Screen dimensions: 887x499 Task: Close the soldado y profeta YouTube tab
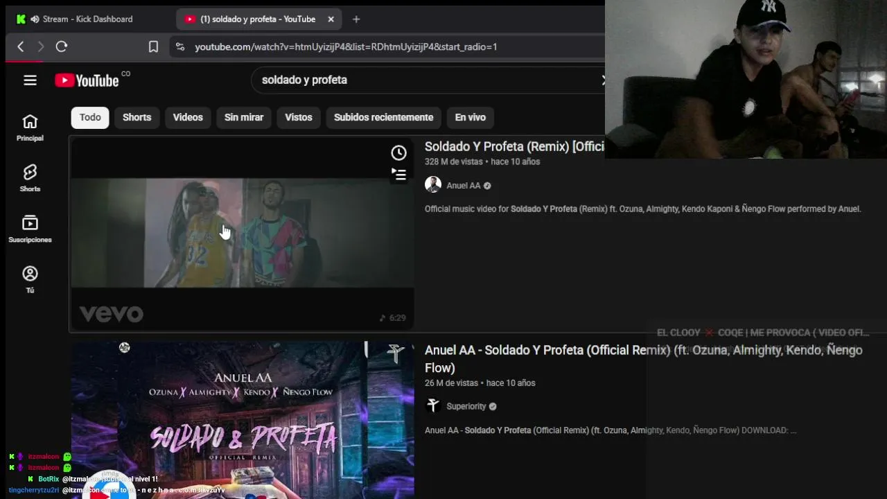point(331,19)
